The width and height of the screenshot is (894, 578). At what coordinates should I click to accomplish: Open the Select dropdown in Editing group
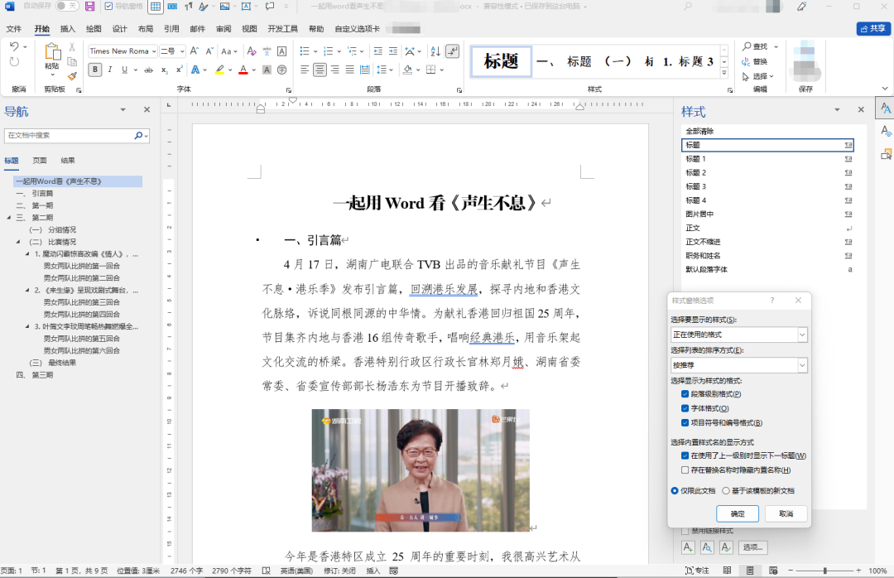pos(757,76)
